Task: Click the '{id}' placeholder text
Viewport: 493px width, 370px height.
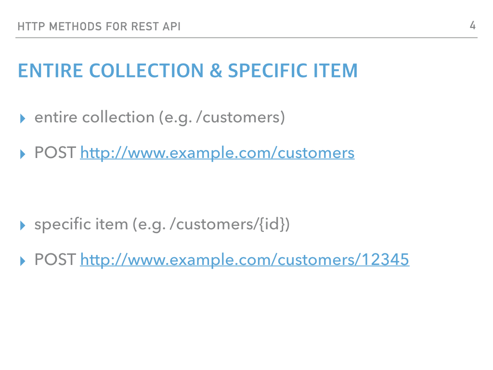Action: [272, 225]
